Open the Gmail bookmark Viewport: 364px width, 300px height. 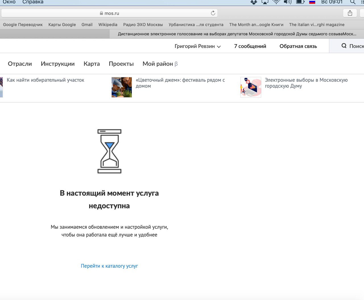(87, 25)
